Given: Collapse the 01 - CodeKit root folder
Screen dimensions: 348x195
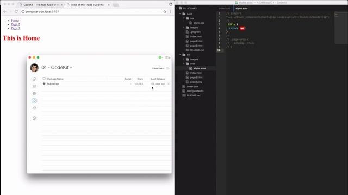Looking at the screenshot, I should pyautogui.click(x=177, y=8).
